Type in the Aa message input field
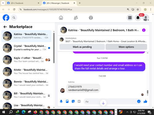Image resolution: width=154 pixels, height=115 pixels. (x=110, y=102)
